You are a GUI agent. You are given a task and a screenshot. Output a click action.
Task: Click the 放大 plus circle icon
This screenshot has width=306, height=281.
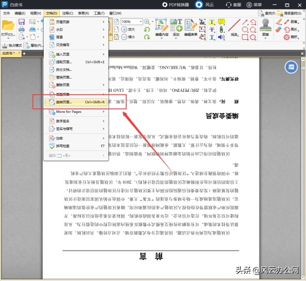(x=125, y=29)
